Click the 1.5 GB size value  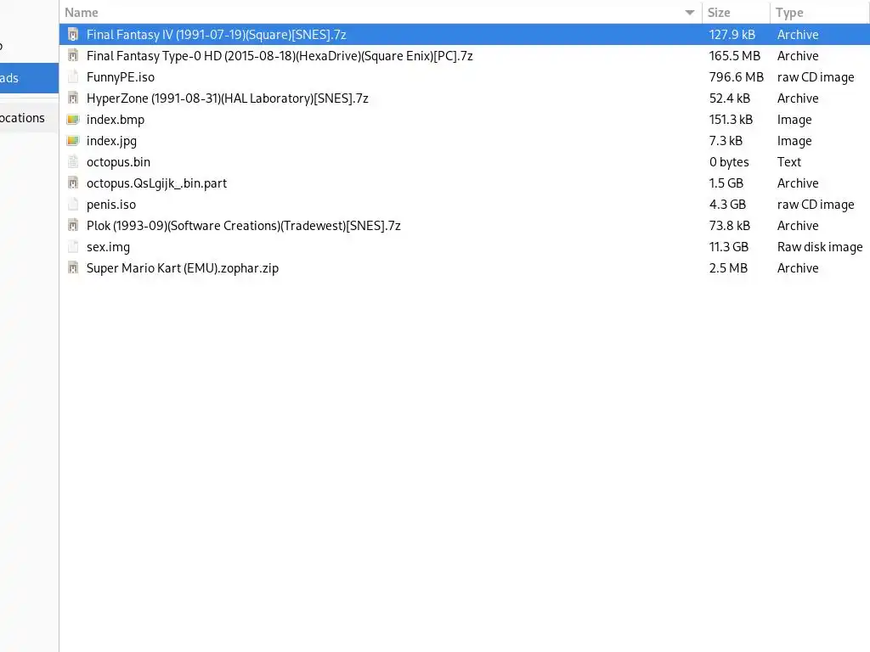(726, 183)
